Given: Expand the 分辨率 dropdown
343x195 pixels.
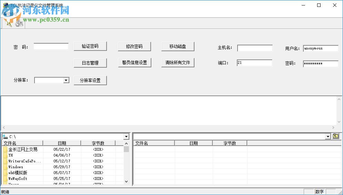Looking at the screenshot, I should [66, 80].
